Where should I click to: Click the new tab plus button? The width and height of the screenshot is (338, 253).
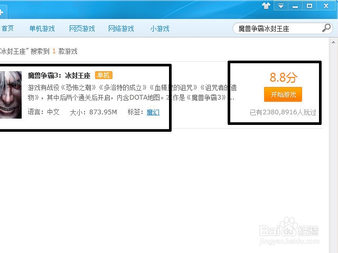pos(2,13)
